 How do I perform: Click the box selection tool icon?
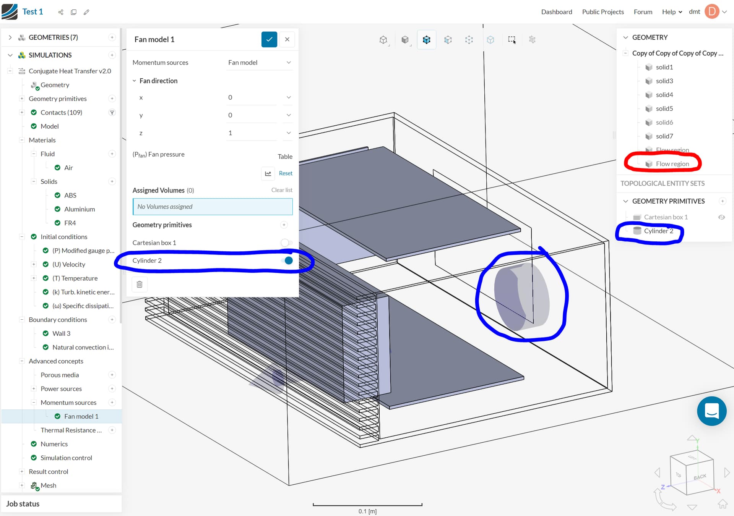point(512,39)
